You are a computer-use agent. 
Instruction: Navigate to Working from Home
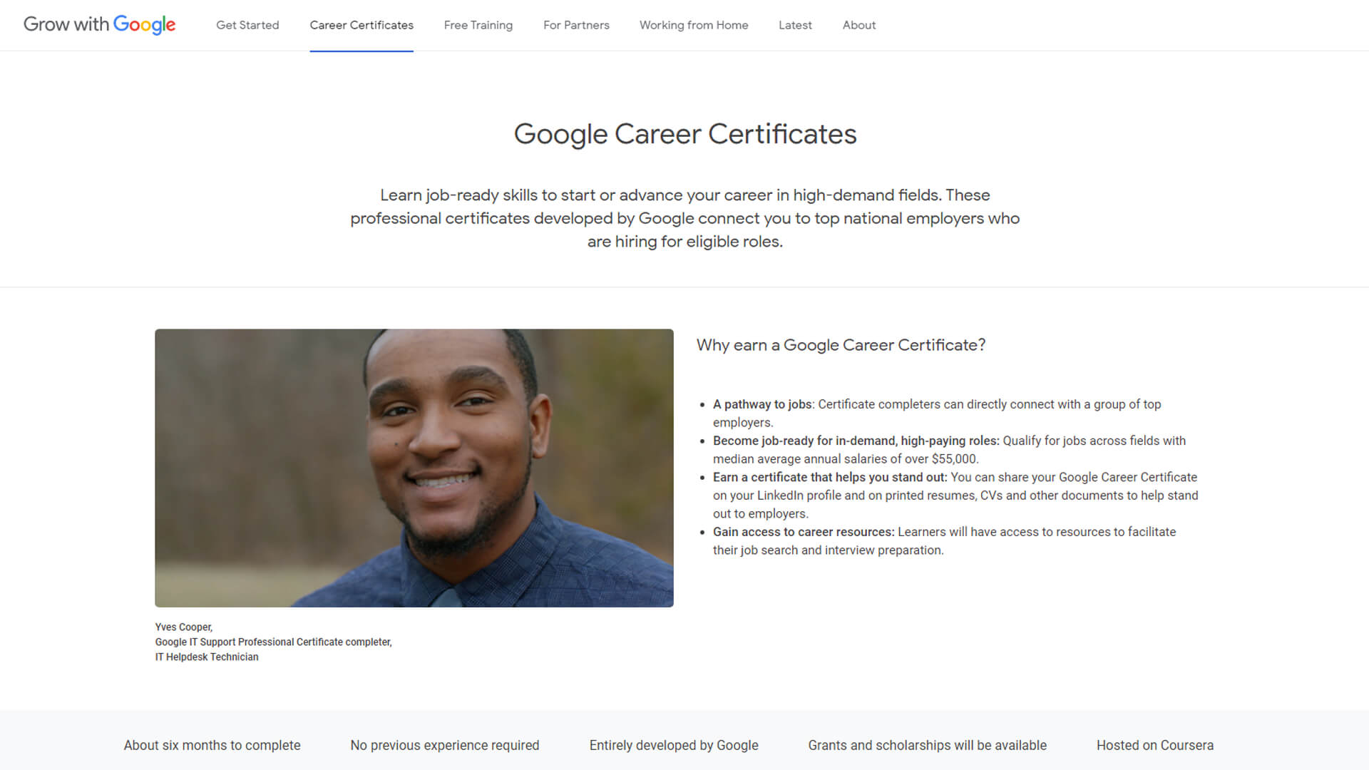tap(694, 25)
